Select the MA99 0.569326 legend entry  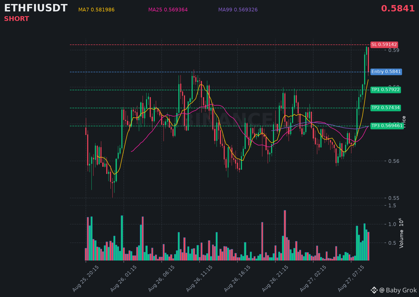(x=238, y=10)
